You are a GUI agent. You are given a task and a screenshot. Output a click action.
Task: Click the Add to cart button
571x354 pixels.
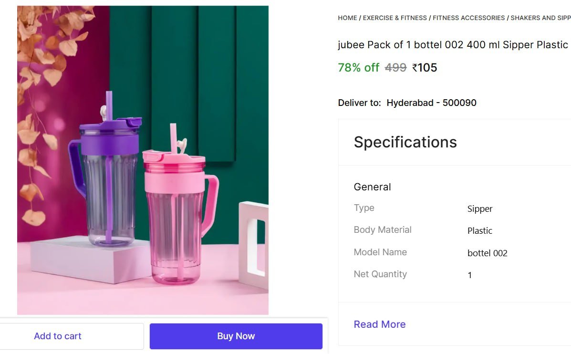click(58, 336)
